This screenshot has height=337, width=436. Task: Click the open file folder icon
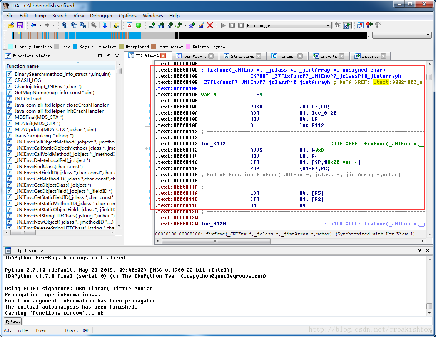pyautogui.click(x=11, y=25)
